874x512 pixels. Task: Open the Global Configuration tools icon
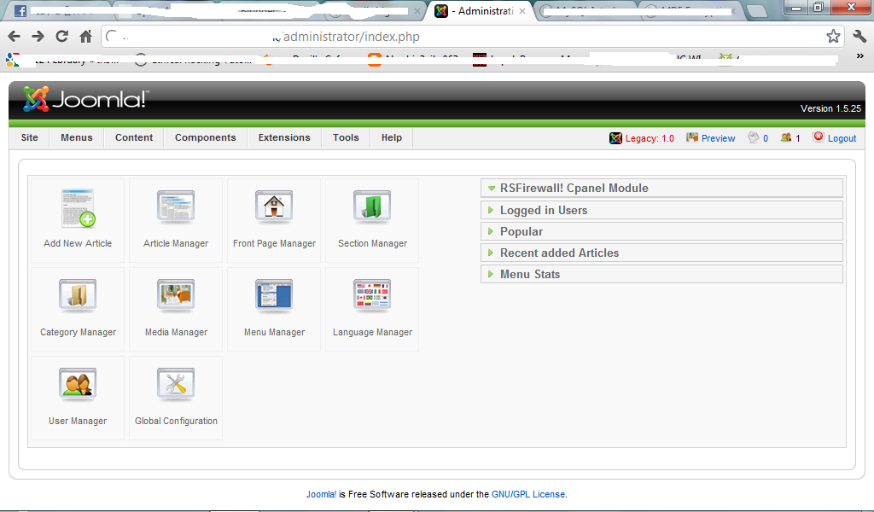pos(176,384)
